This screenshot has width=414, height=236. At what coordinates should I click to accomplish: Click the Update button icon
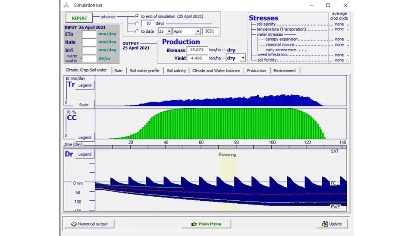click(x=324, y=224)
